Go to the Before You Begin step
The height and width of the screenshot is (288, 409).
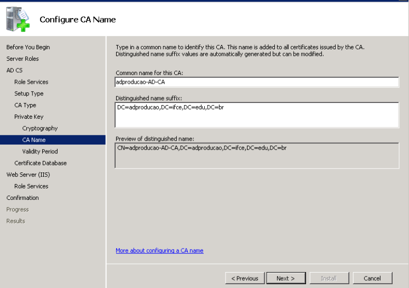pyautogui.click(x=28, y=47)
